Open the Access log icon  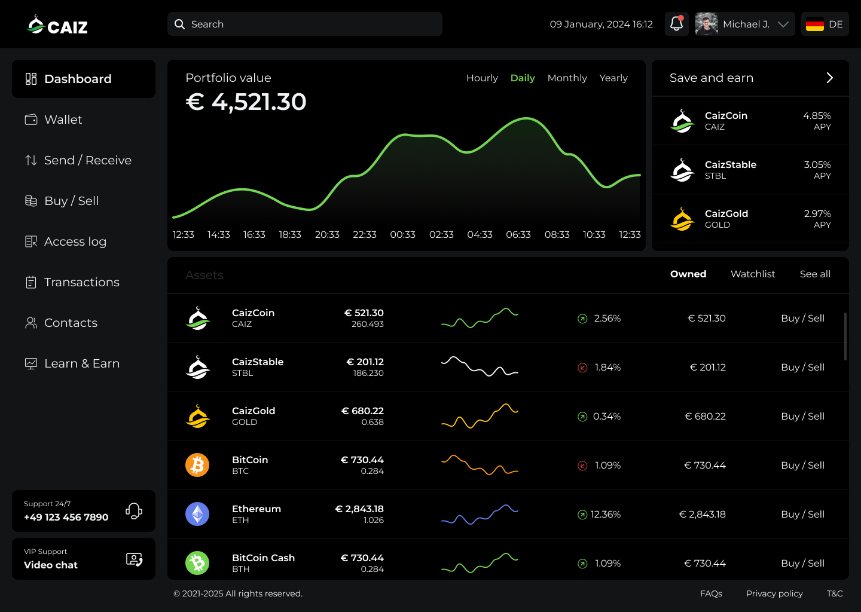30,241
